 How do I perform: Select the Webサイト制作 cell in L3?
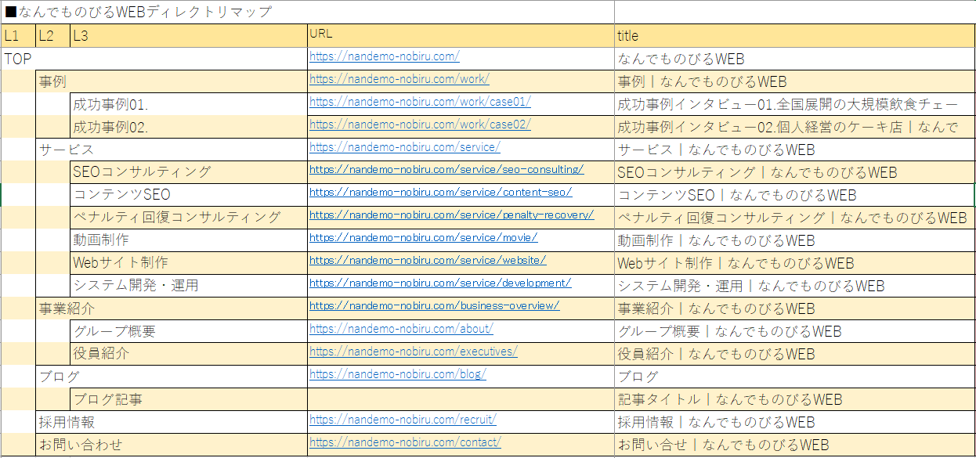[189, 263]
